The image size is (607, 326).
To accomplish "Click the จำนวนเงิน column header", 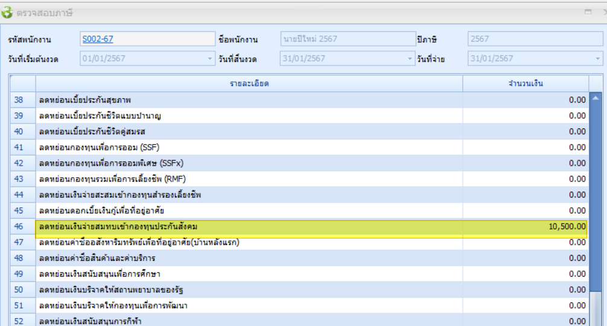I will (526, 83).
